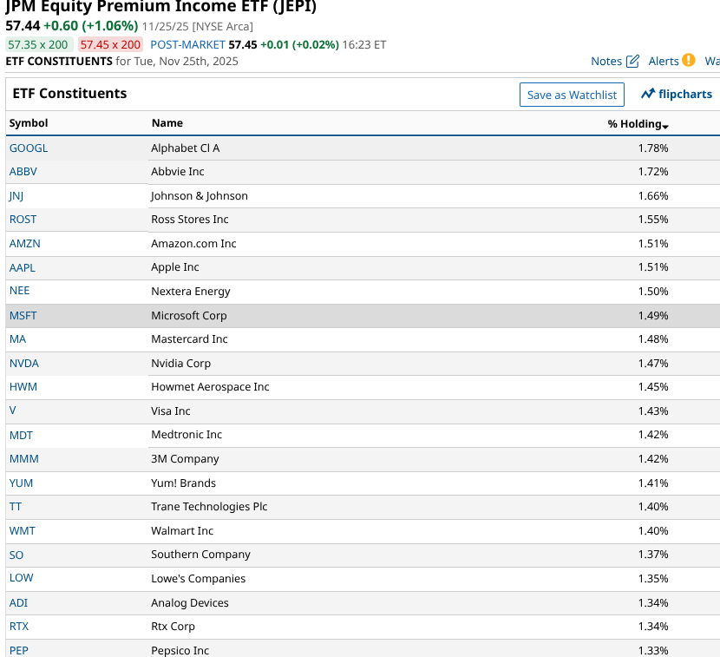Open the GOOGL symbol link
The image size is (720, 657).
pos(29,148)
